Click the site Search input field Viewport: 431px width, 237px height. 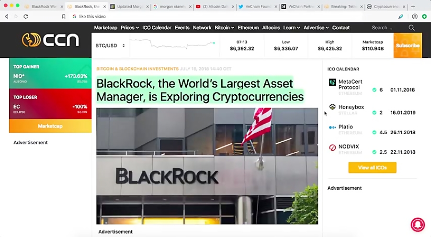(x=388, y=27)
